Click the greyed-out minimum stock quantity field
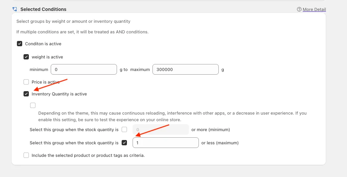347x177 pixels. coord(160,129)
